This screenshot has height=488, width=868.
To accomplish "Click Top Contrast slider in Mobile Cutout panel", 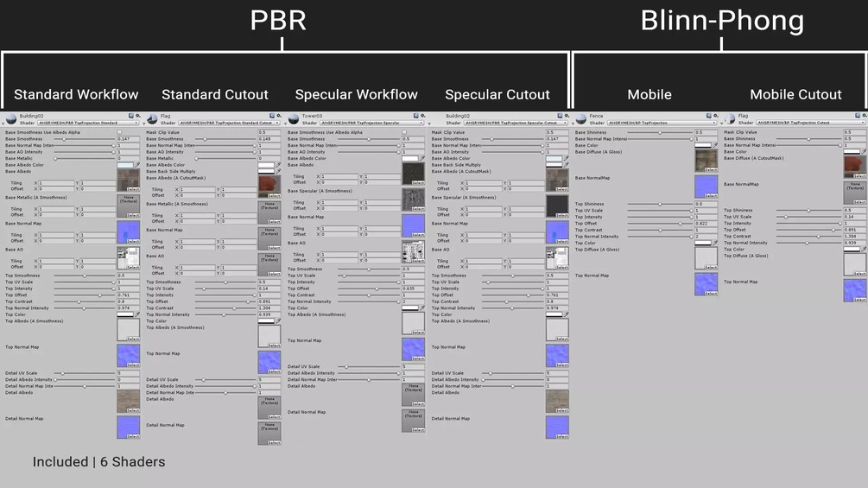I will pos(808,237).
